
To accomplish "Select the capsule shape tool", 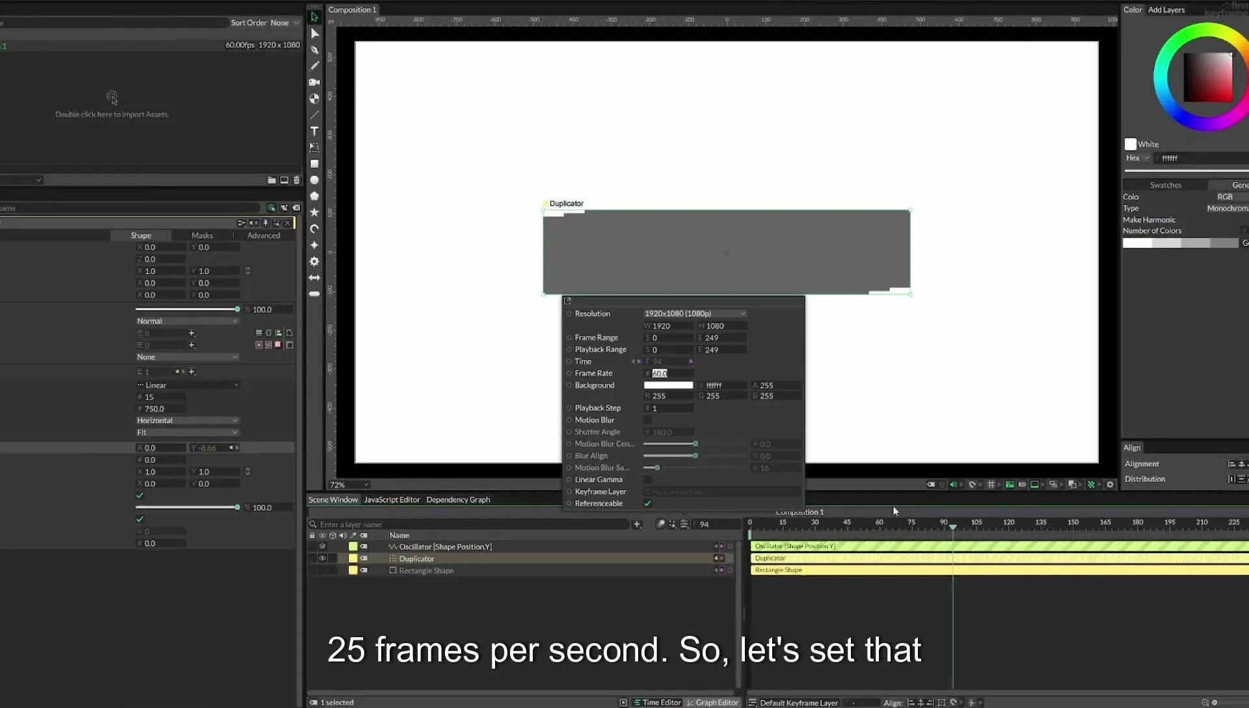I will click(x=315, y=294).
